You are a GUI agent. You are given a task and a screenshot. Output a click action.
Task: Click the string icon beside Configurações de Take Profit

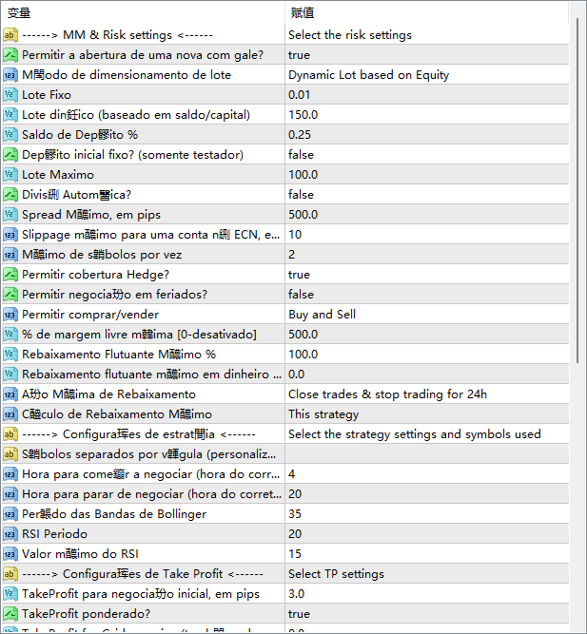coord(10,574)
